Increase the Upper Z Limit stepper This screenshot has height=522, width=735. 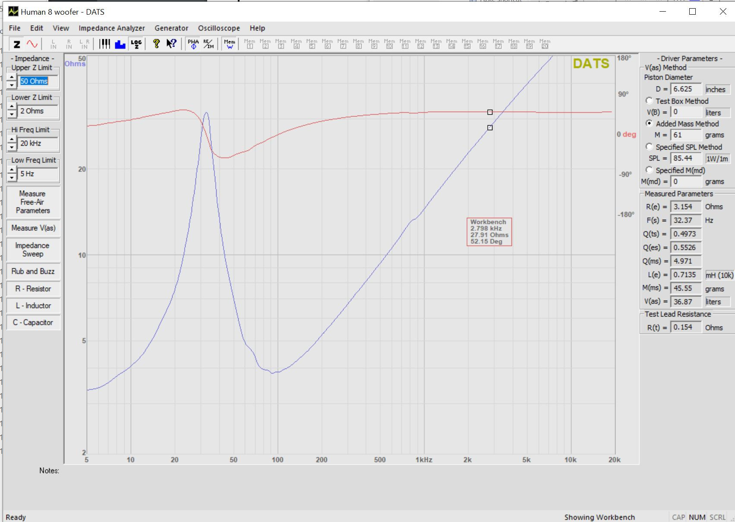(12, 78)
